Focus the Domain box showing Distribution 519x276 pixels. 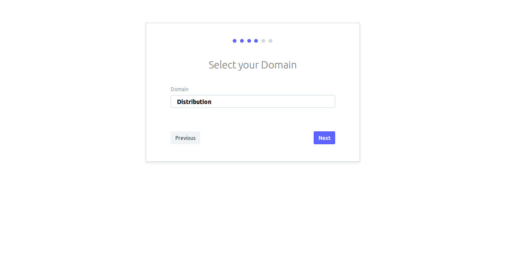tap(253, 101)
